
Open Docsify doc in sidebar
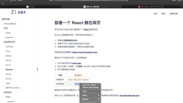[9, 79]
